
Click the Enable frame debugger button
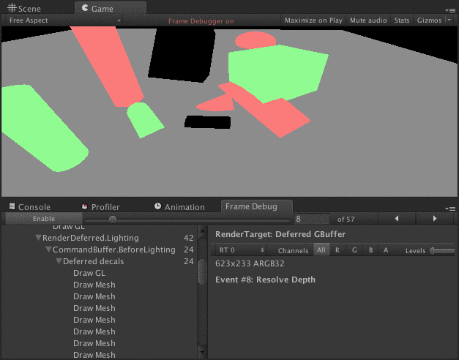pyautogui.click(x=44, y=219)
